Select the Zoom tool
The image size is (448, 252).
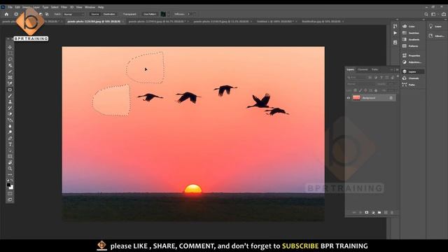pyautogui.click(x=10, y=169)
